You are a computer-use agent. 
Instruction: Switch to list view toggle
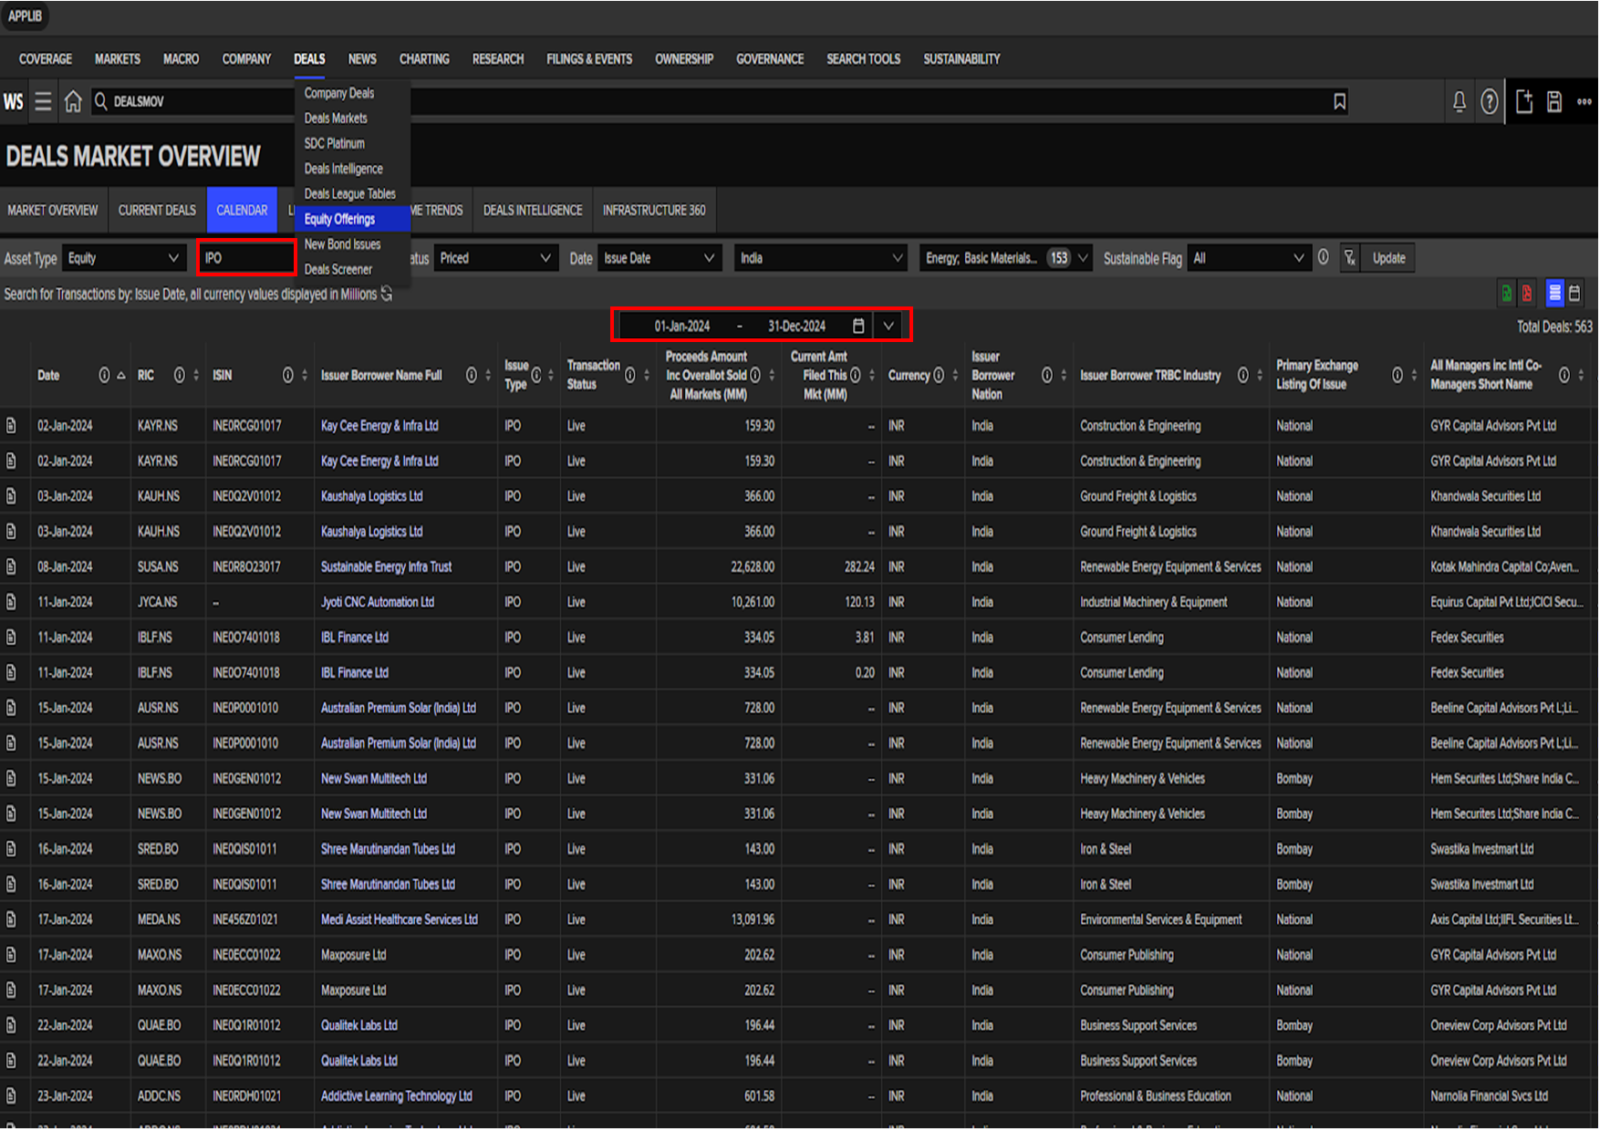(1554, 294)
